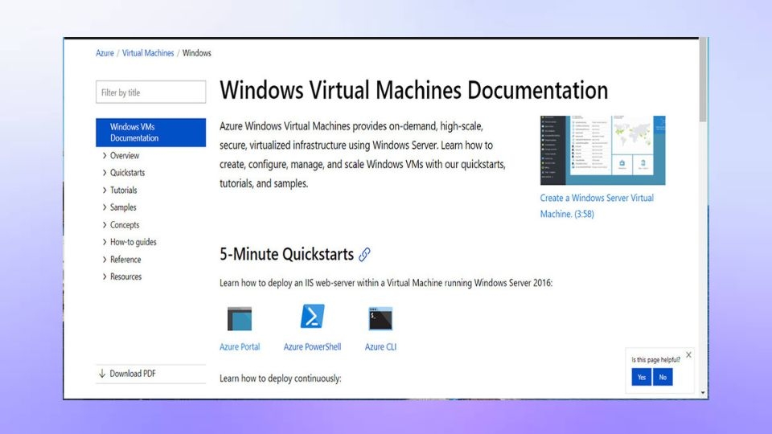
Task: Click the Azure CLI link text
Action: 380,347
